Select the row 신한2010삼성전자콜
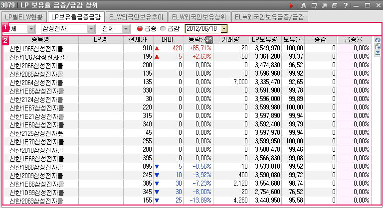 pos(187,149)
